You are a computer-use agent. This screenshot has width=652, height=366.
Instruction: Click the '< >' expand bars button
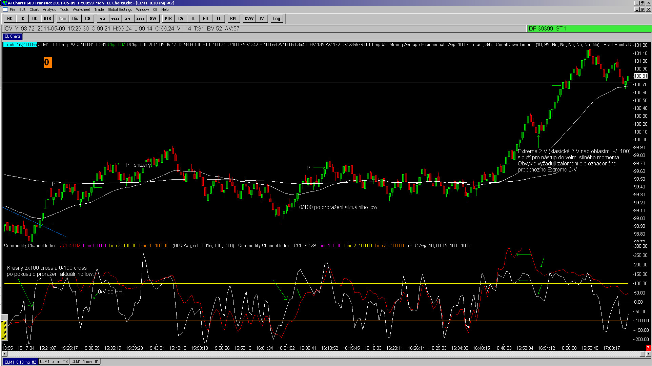pyautogui.click(x=103, y=19)
